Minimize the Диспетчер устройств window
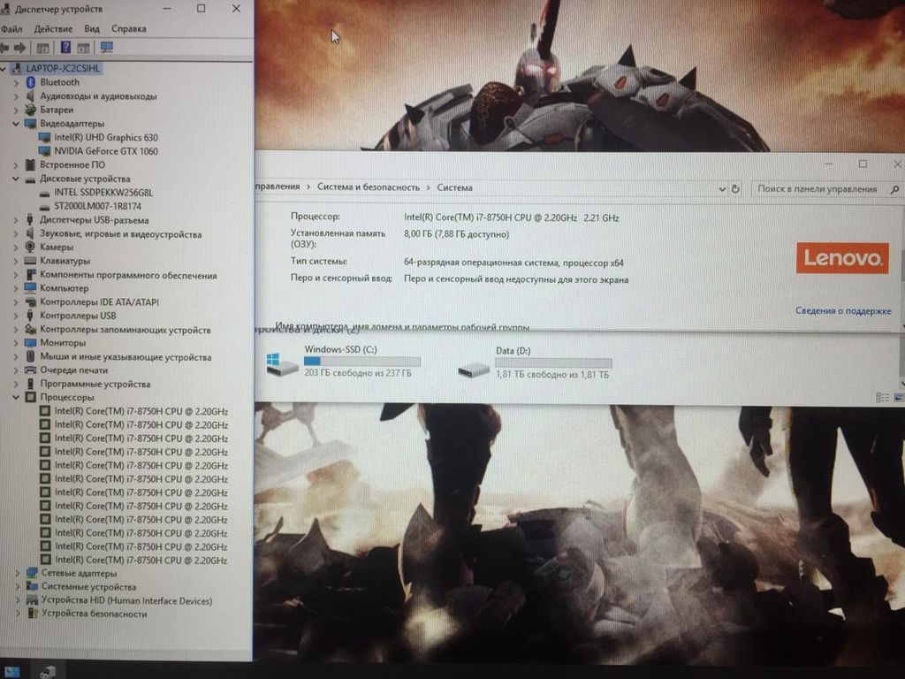Image resolution: width=905 pixels, height=679 pixels. point(167,8)
